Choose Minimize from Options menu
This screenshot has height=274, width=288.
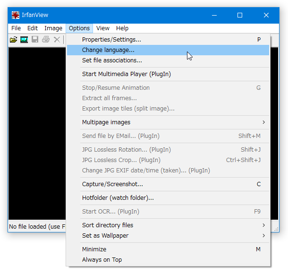point(168,249)
